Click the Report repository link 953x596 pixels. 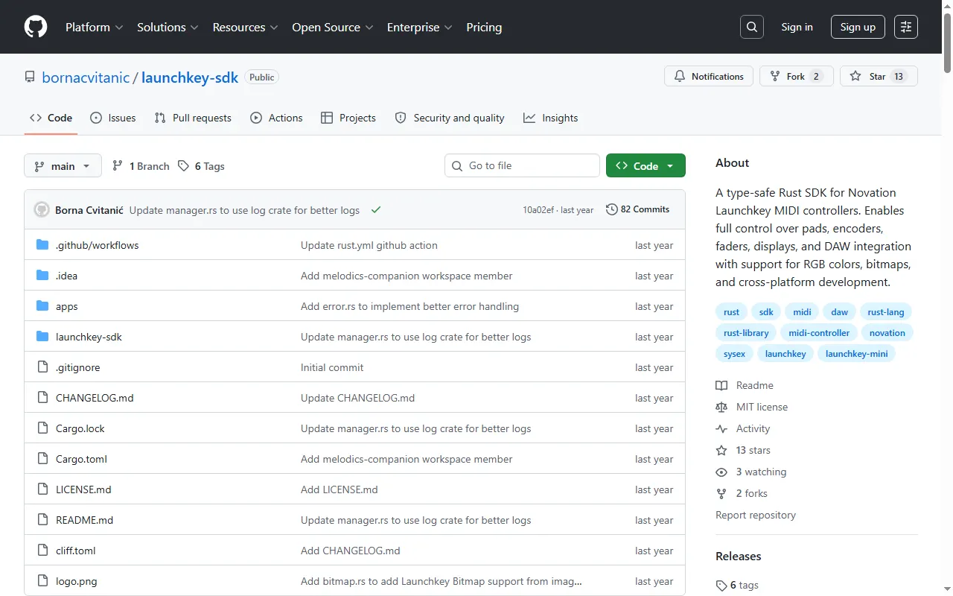coord(756,515)
